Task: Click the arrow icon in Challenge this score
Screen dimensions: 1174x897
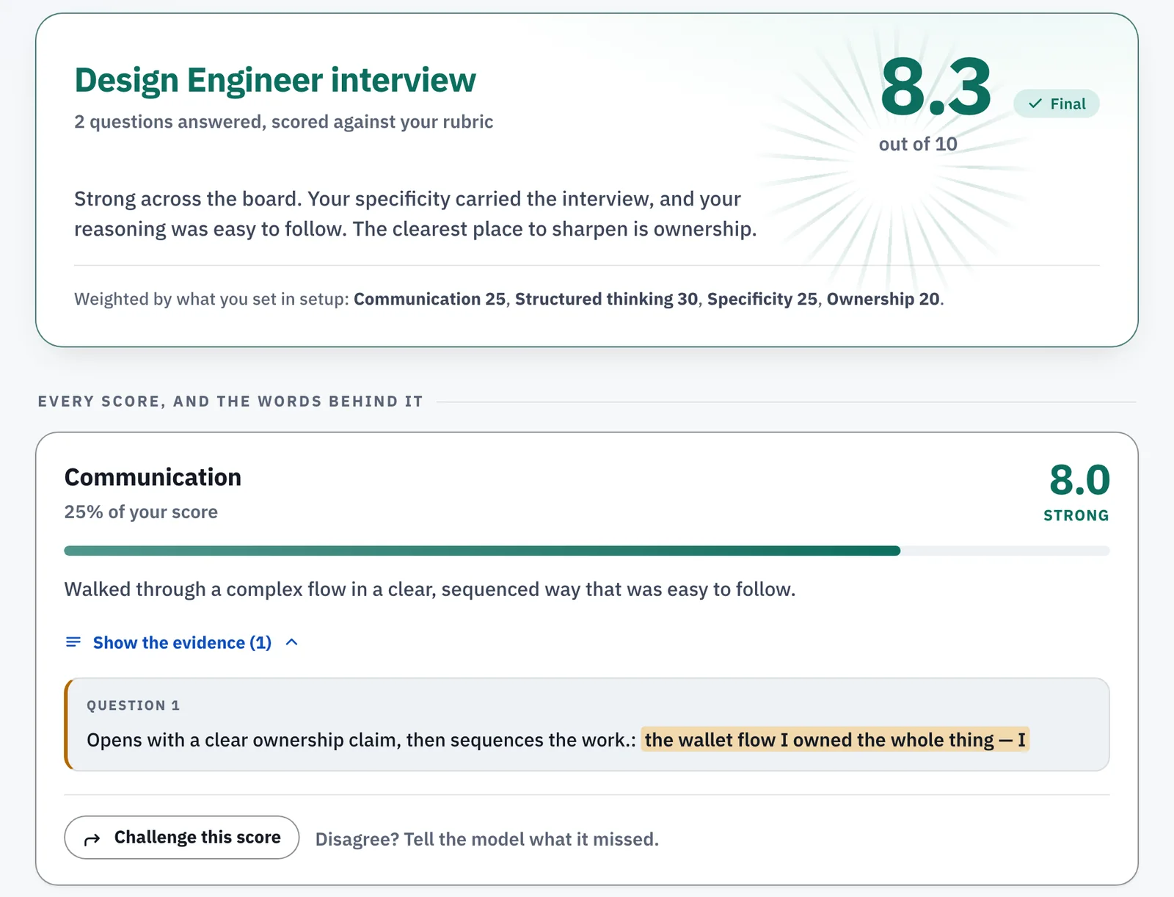Action: [92, 839]
